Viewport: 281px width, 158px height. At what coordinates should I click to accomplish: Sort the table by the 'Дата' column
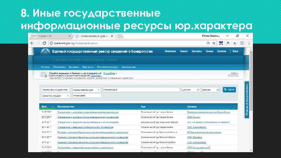[x=47, y=107]
